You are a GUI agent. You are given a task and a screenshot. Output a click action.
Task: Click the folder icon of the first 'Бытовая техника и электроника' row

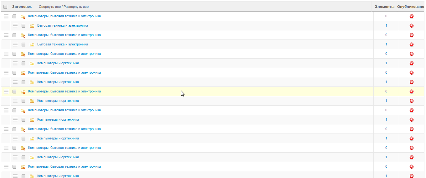tap(32, 26)
